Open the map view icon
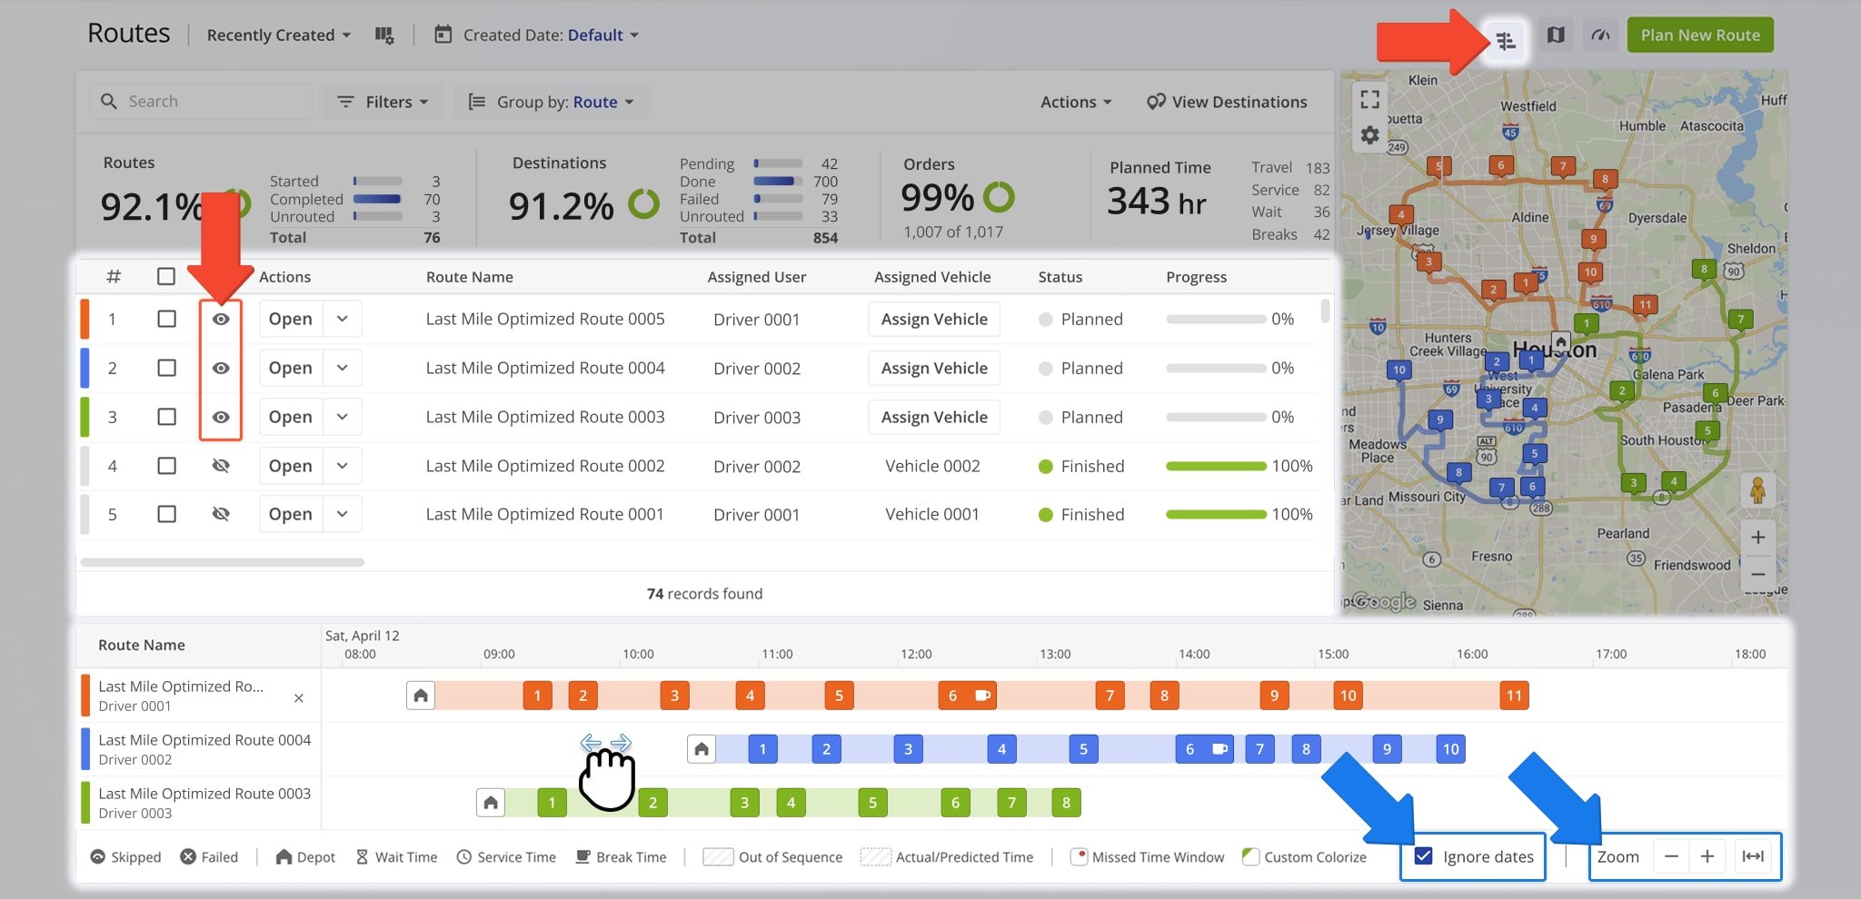Image resolution: width=1861 pixels, height=899 pixels. pyautogui.click(x=1556, y=35)
